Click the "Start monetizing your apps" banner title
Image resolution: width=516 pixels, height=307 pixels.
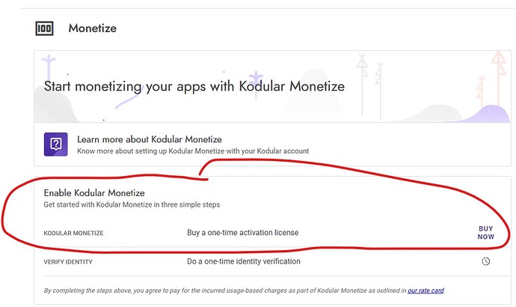click(194, 86)
